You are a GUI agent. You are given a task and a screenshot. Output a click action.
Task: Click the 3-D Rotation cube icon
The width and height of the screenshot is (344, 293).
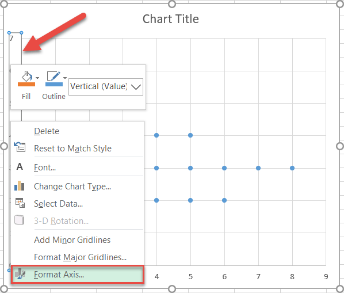point(20,220)
